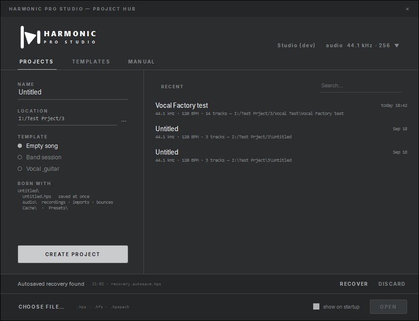Screen dimensions: 419x321
Task: Click the Create Project button
Action: [x=72, y=254]
